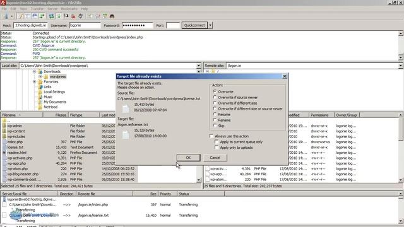Image resolution: width=404 pixels, height=227 pixels.
Task: Open the filename filters dialog icon
Action: [90, 16]
